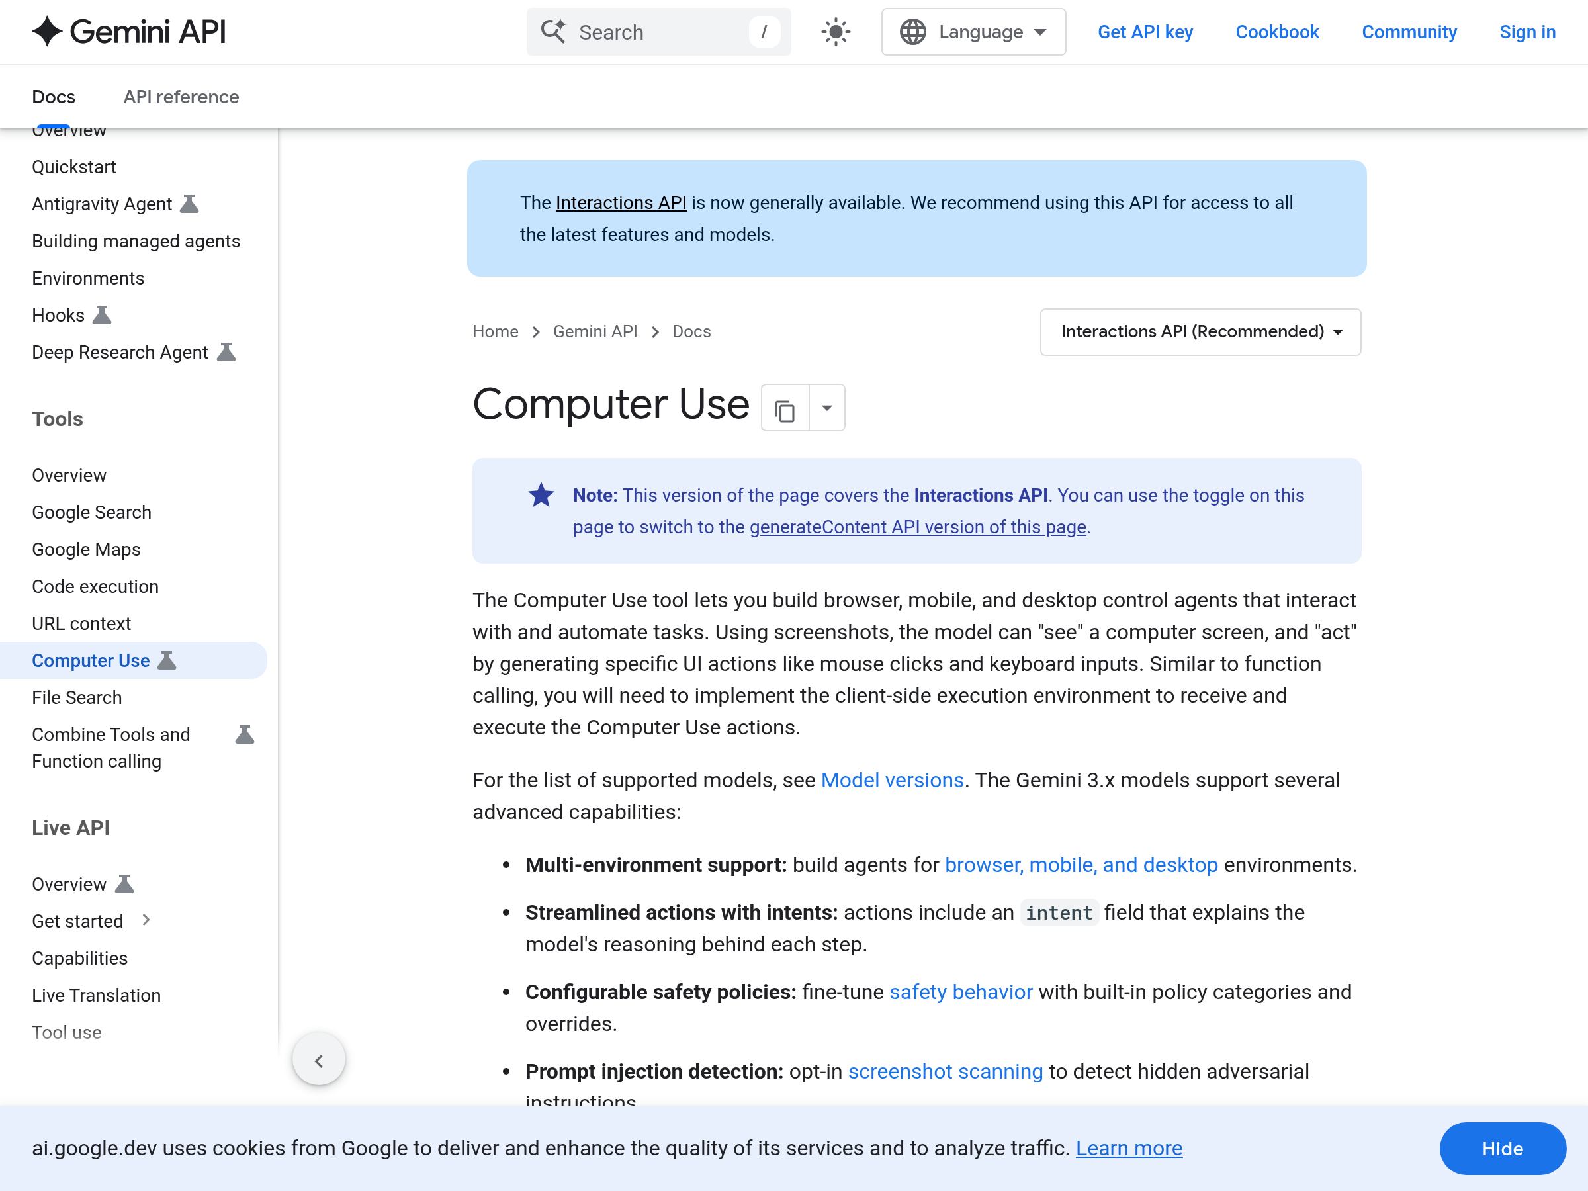Open Google Search tool page

pyautogui.click(x=91, y=513)
